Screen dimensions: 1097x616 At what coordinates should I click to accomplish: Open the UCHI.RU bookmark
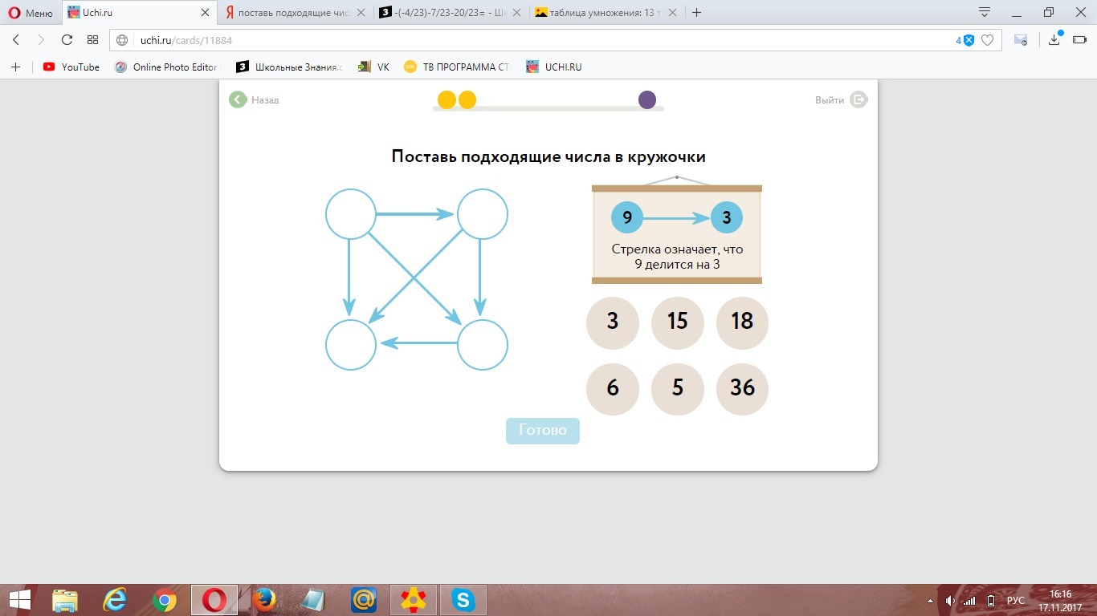(x=554, y=67)
